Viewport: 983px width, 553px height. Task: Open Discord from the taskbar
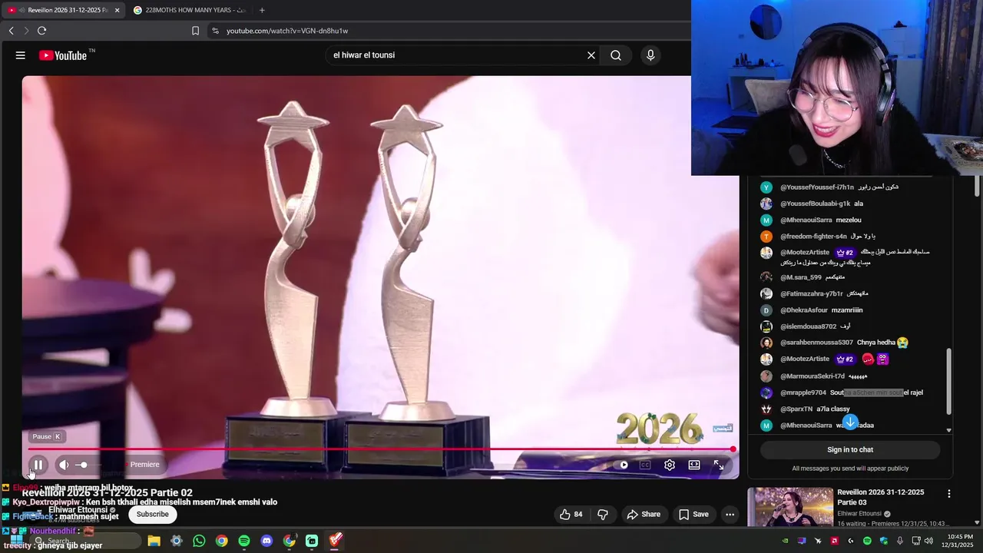[266, 541]
